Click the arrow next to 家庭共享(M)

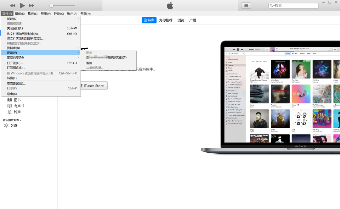(78, 58)
